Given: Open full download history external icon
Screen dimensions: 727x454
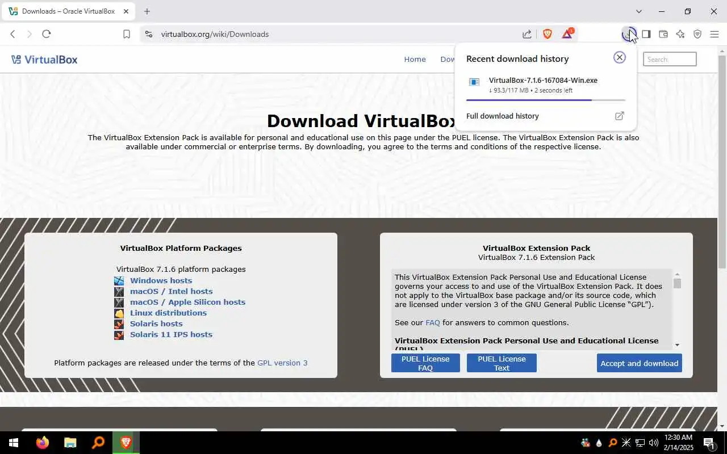Looking at the screenshot, I should (620, 116).
